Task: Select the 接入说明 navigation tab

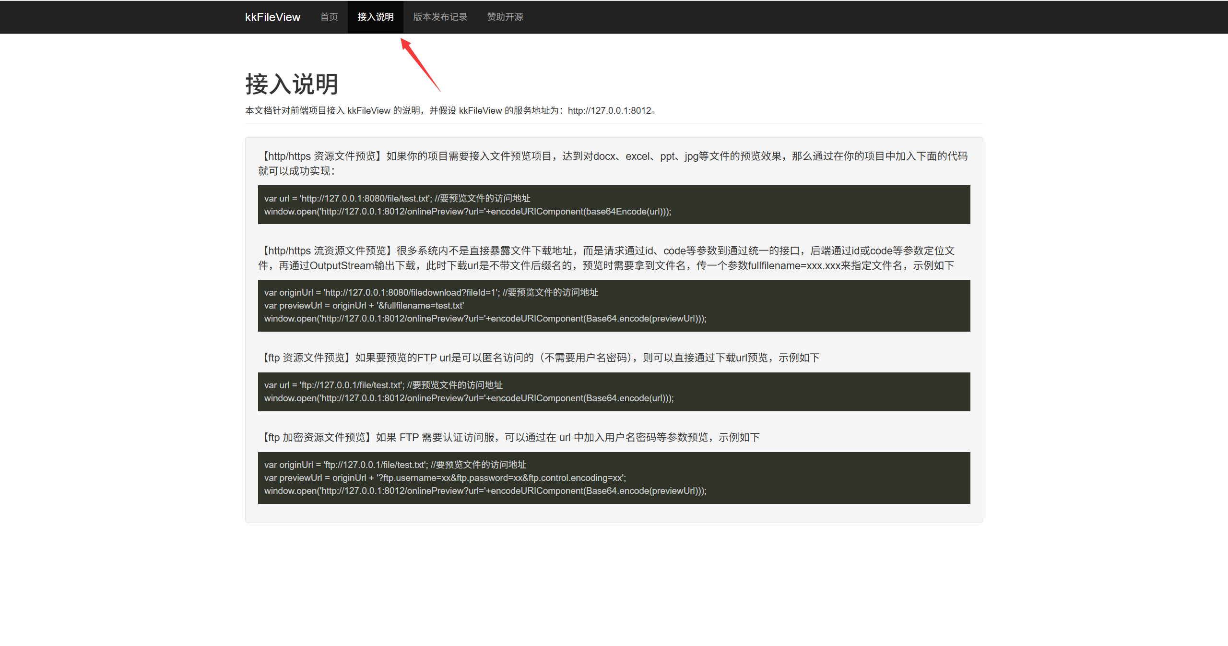Action: point(376,17)
